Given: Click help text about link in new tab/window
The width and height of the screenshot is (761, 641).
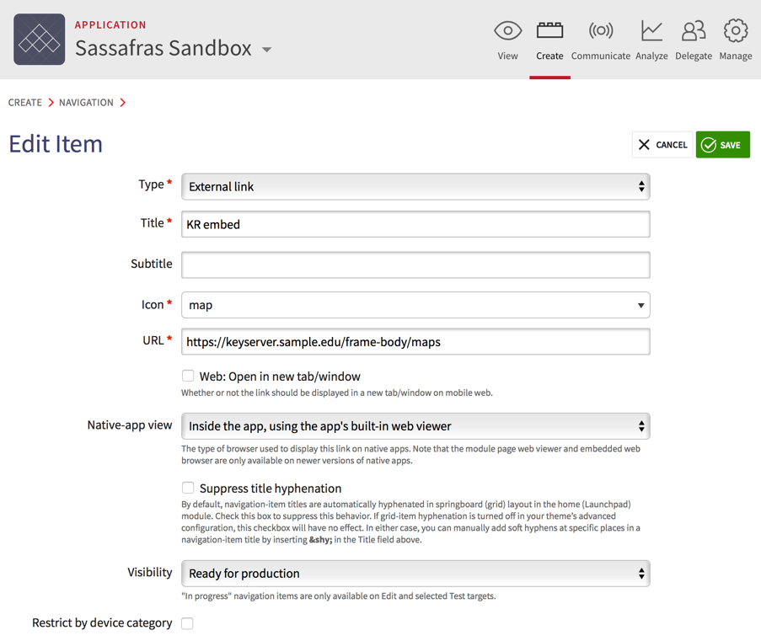Looking at the screenshot, I should [337, 393].
